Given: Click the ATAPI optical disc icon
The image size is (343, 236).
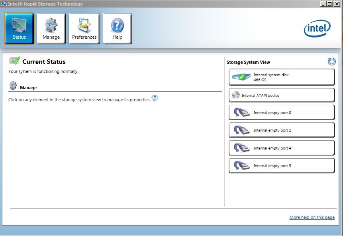Looking at the screenshot, I should (x=235, y=95).
